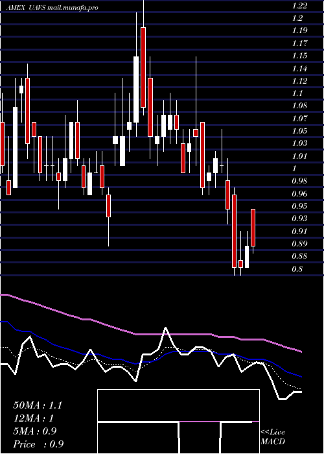The image size is (324, 454).
Task: Click the 5MA : 0.9 readout
Action: (x=35, y=431)
